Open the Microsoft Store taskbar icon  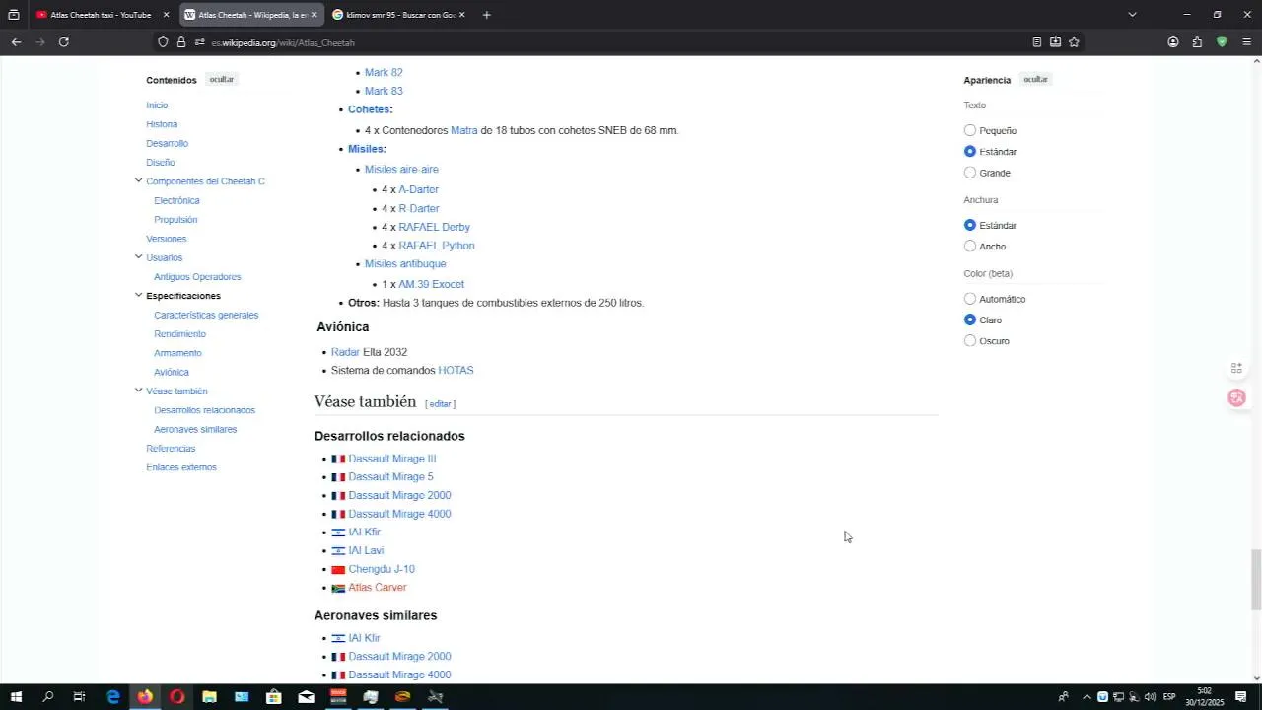[274, 697]
